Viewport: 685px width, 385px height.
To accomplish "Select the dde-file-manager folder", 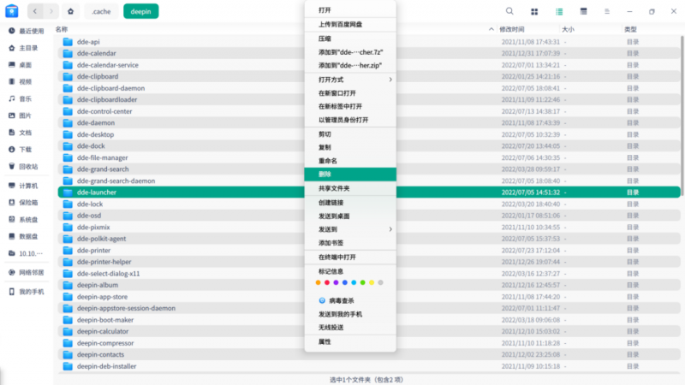I will click(x=369, y=157).
